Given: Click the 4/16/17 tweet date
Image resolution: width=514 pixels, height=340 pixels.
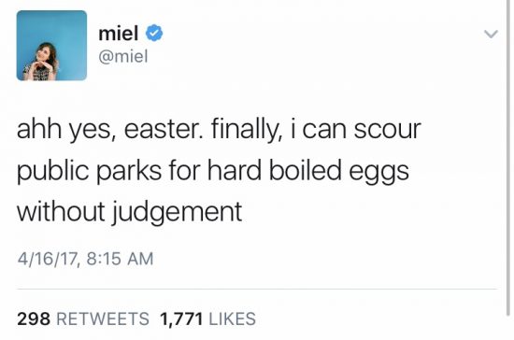Looking at the screenshot, I should pyautogui.click(x=47, y=259).
